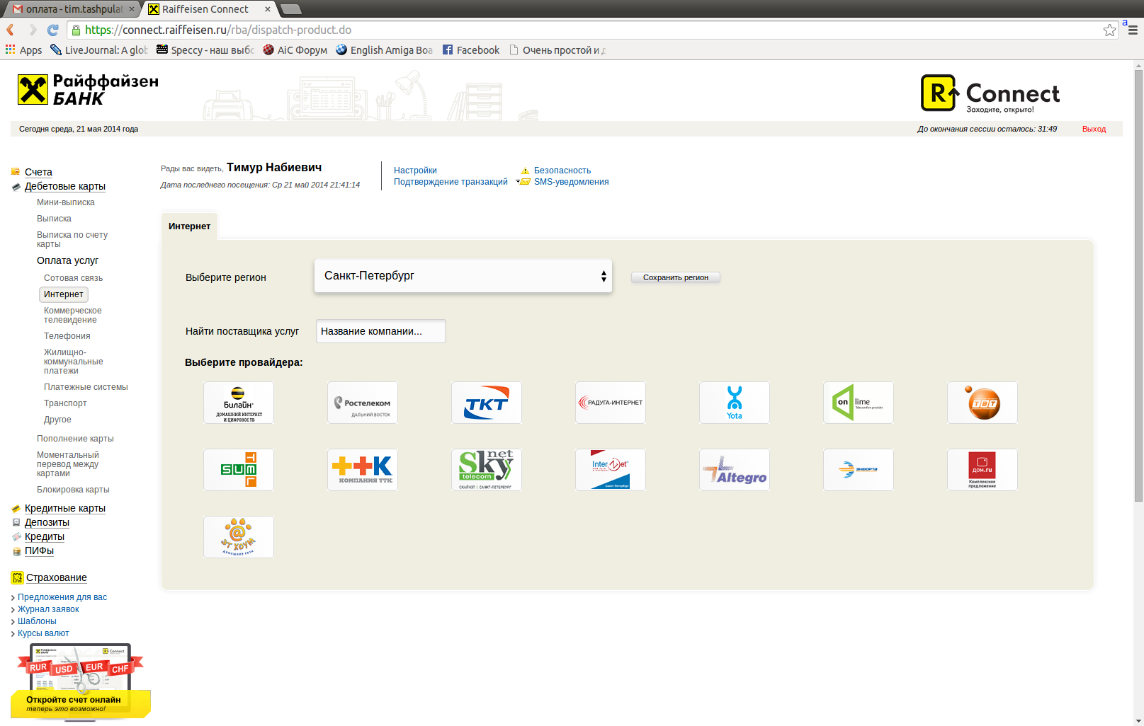Image resolution: width=1144 pixels, height=726 pixels.
Task: Open Шаблоны link
Action: (x=37, y=621)
